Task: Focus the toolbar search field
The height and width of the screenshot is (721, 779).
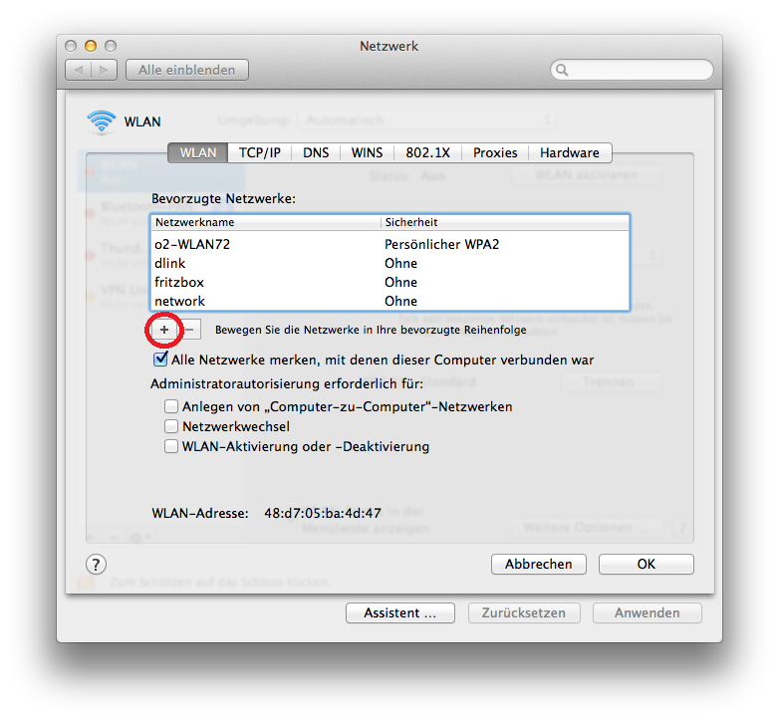Action: click(x=632, y=70)
